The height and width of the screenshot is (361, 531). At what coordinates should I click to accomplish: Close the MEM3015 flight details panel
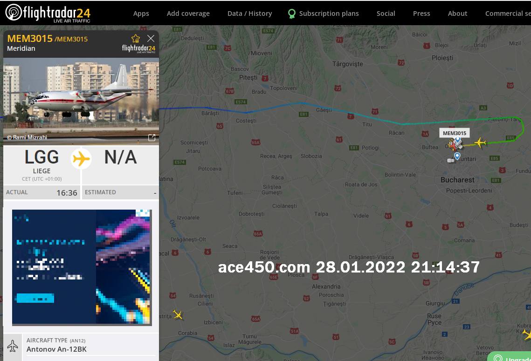[151, 39]
